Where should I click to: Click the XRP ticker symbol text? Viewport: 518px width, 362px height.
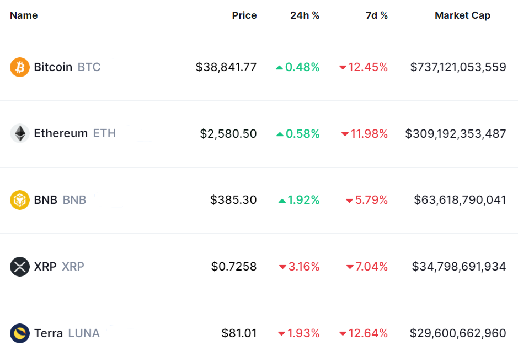coord(73,267)
